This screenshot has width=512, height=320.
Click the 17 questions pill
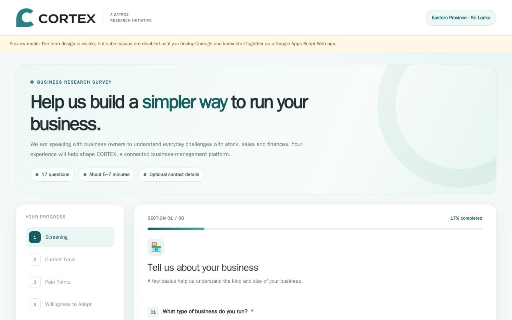[52, 174]
